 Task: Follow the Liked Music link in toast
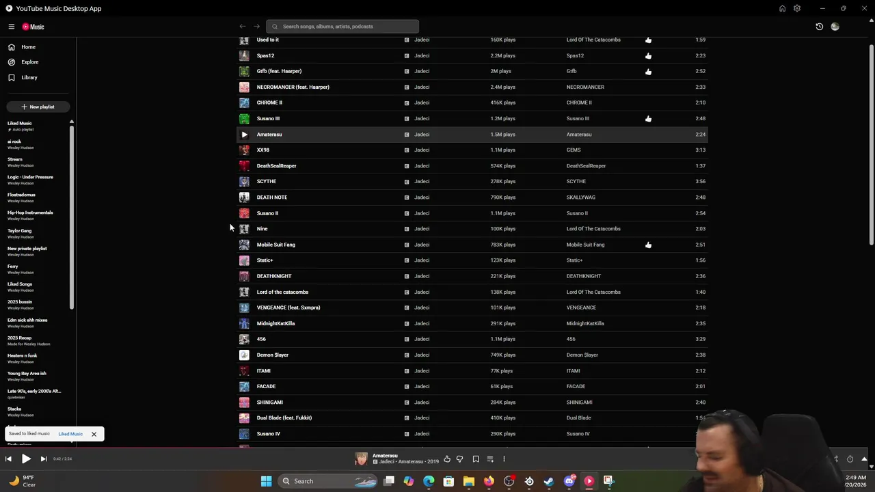70,434
